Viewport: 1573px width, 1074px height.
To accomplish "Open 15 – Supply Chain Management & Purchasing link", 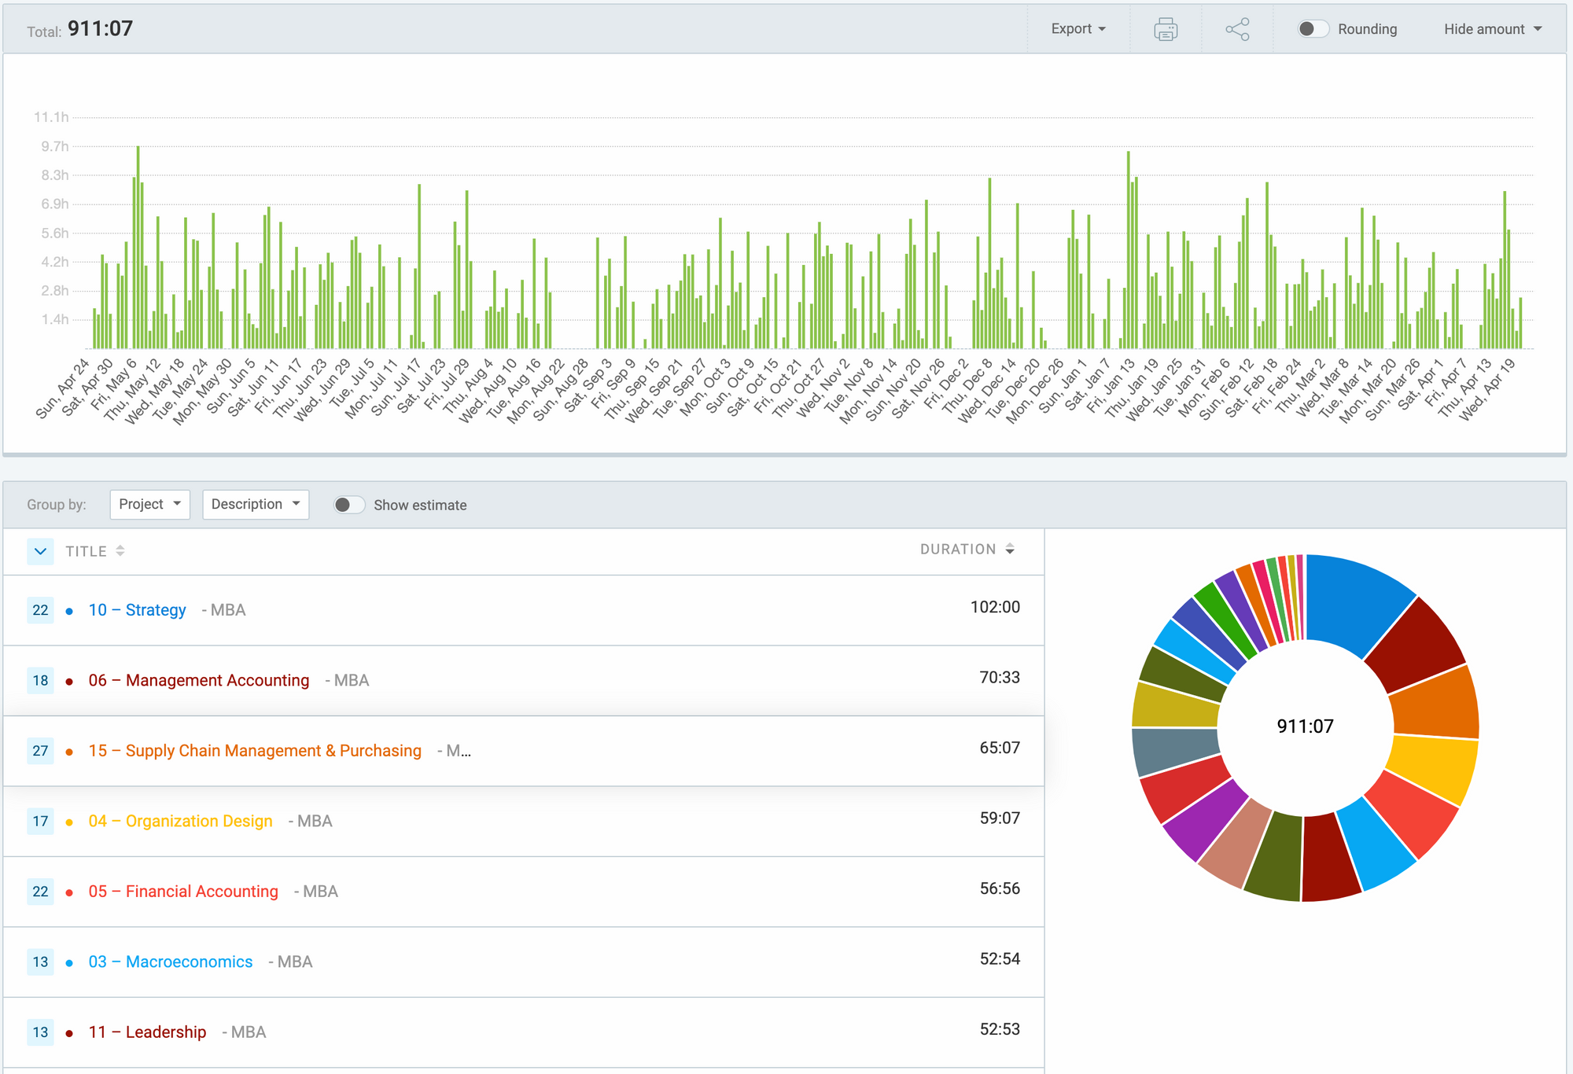I will click(255, 751).
